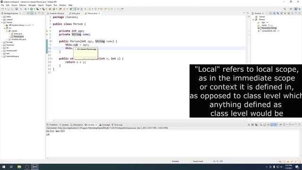Open the New wizard dropdown arrow

(5, 9)
